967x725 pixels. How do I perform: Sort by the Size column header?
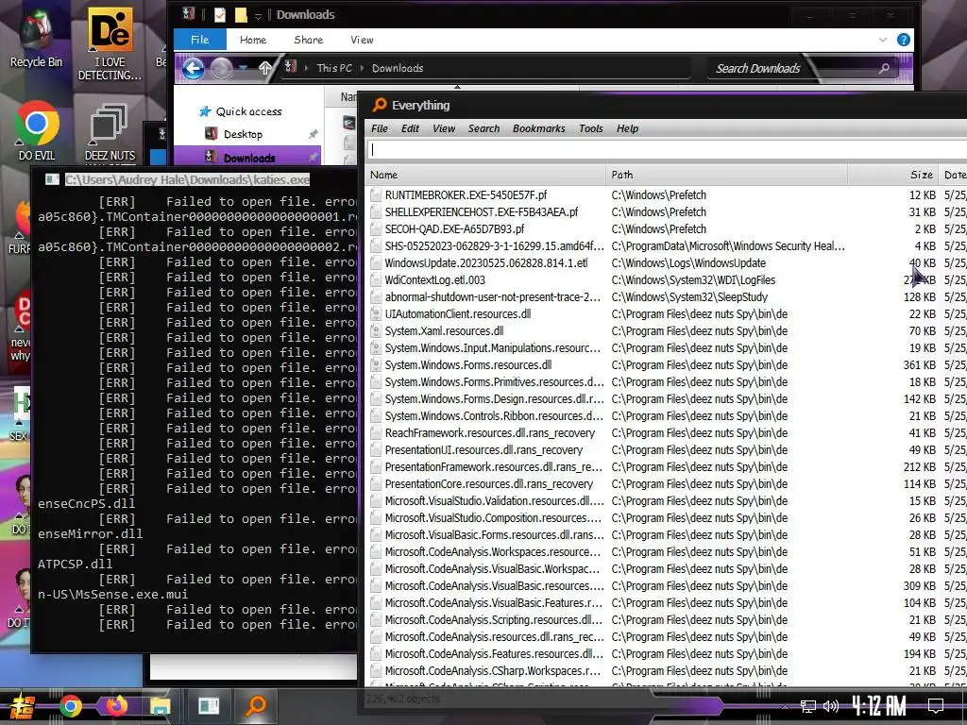coord(893,175)
